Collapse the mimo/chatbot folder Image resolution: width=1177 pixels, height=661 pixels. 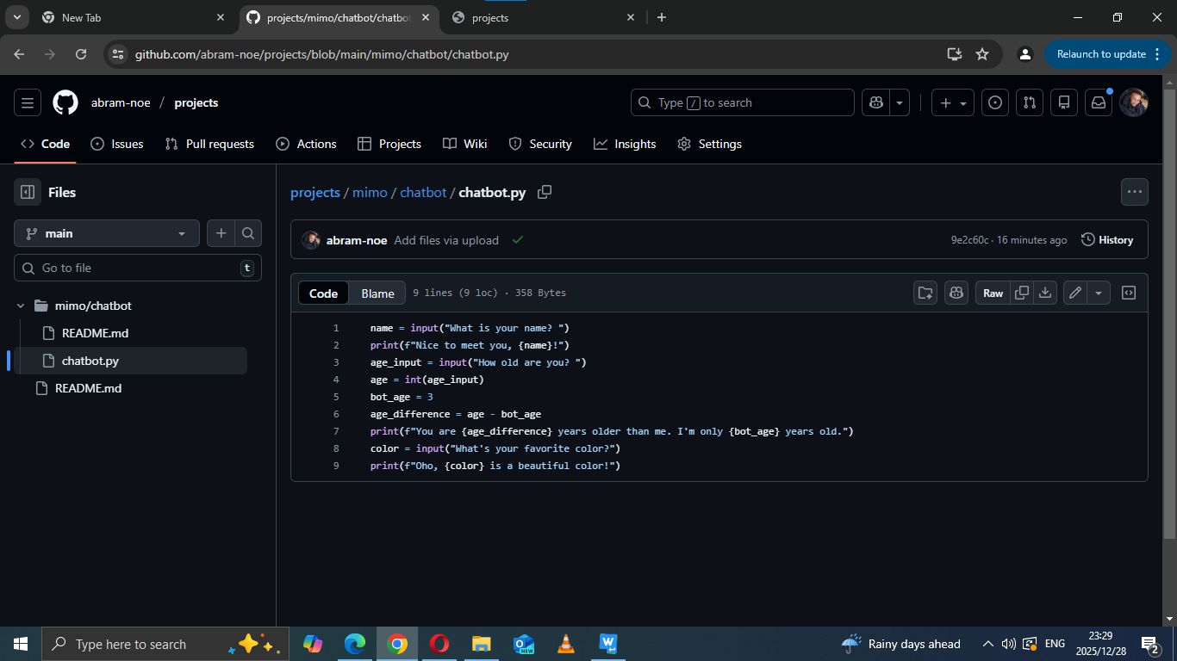(x=20, y=306)
